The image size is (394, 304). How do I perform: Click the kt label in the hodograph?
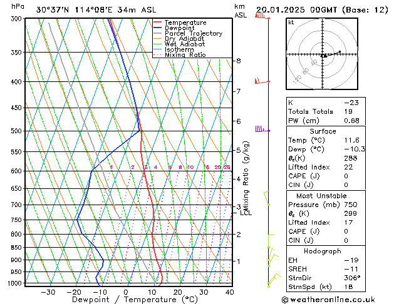[291, 23]
